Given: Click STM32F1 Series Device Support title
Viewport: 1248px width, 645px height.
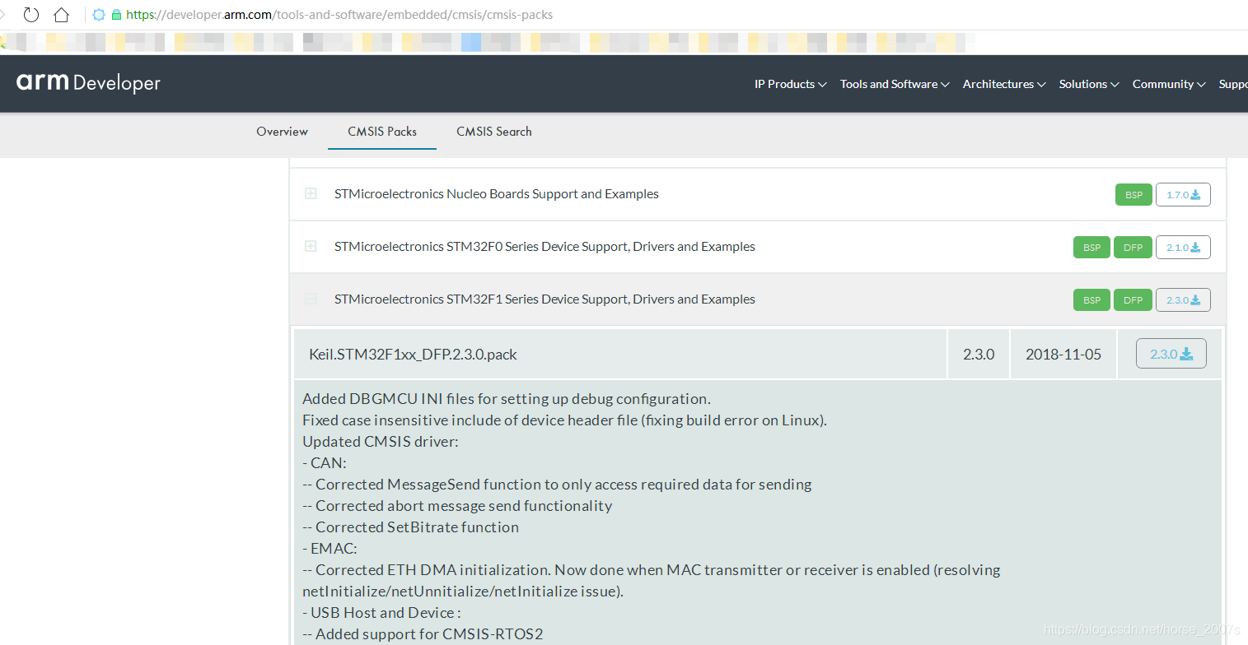Looking at the screenshot, I should click(545, 299).
